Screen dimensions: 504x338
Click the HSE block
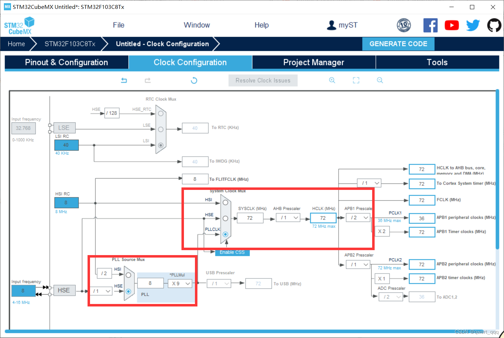(x=64, y=291)
